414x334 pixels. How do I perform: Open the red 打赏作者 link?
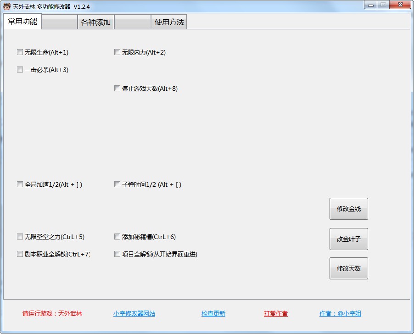click(275, 314)
